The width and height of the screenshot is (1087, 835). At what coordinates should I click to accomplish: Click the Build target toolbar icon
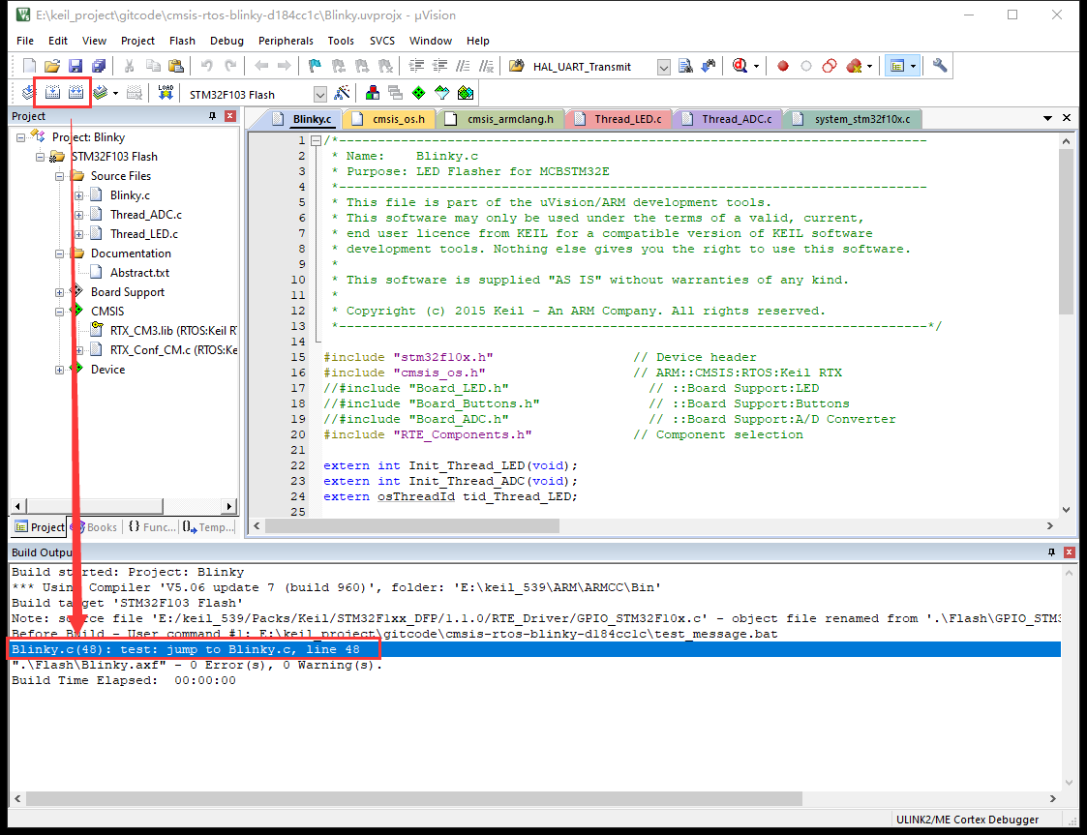pos(52,93)
